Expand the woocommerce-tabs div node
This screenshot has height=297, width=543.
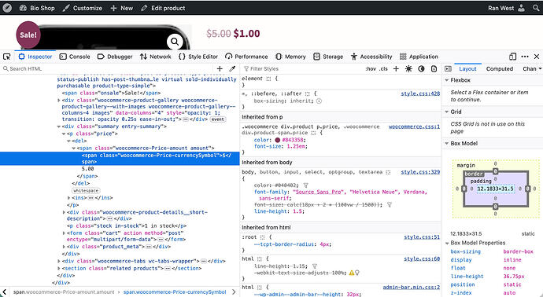(x=59, y=261)
